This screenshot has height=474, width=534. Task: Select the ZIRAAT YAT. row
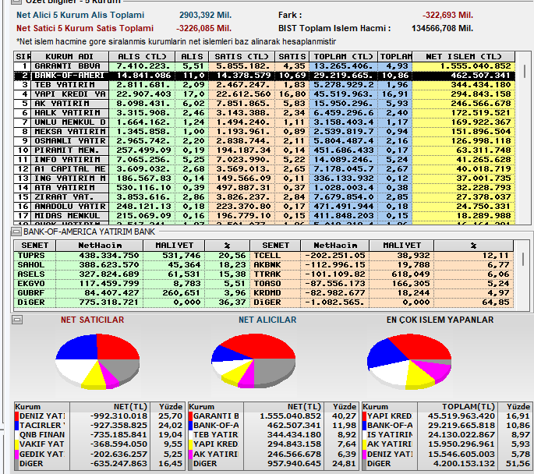(x=264, y=197)
